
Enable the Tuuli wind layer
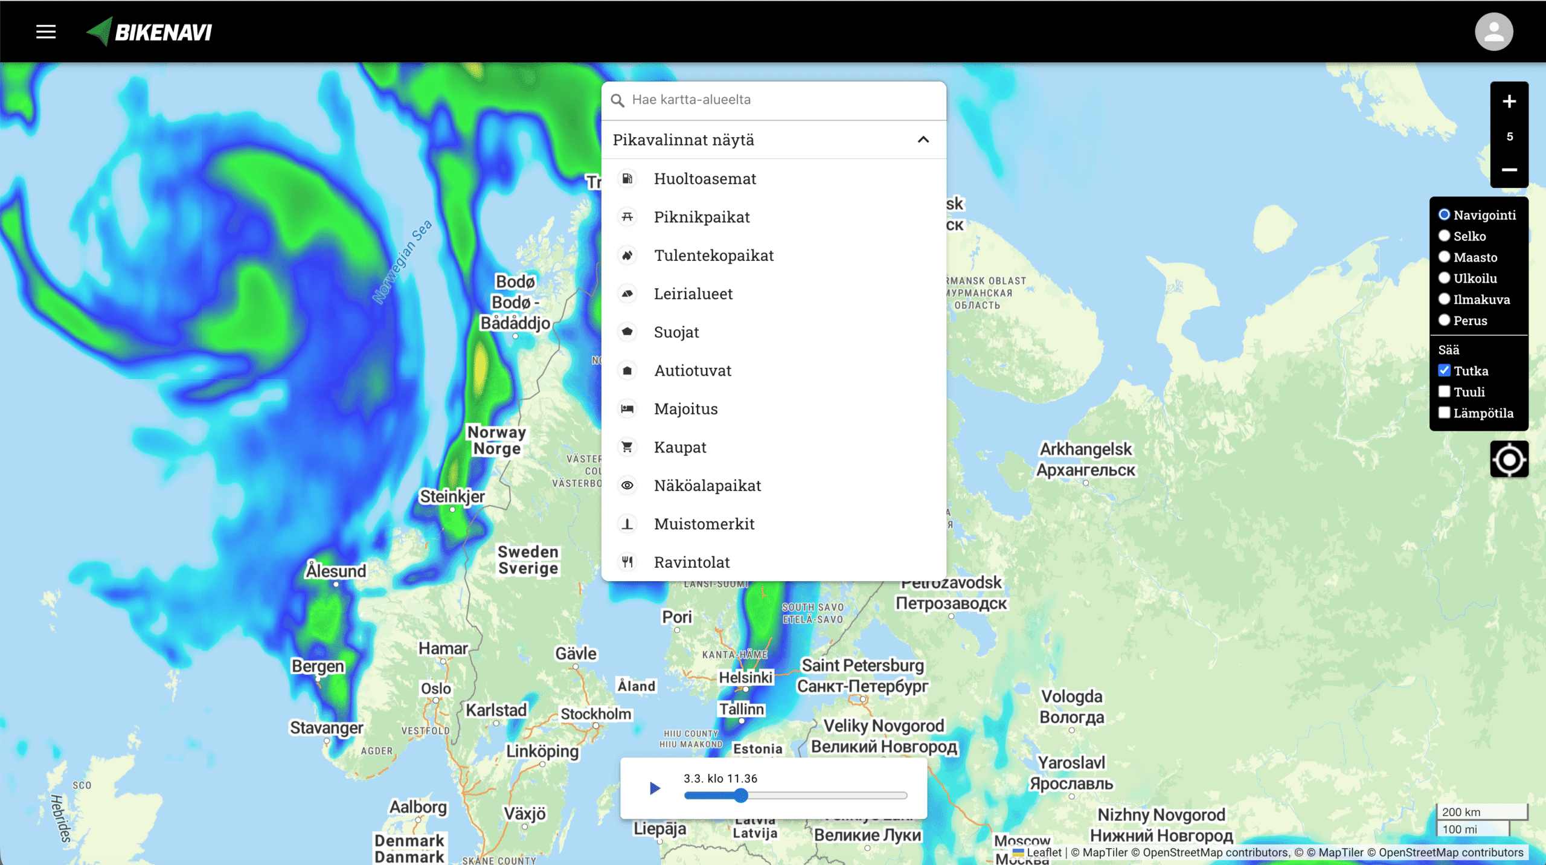click(1444, 392)
